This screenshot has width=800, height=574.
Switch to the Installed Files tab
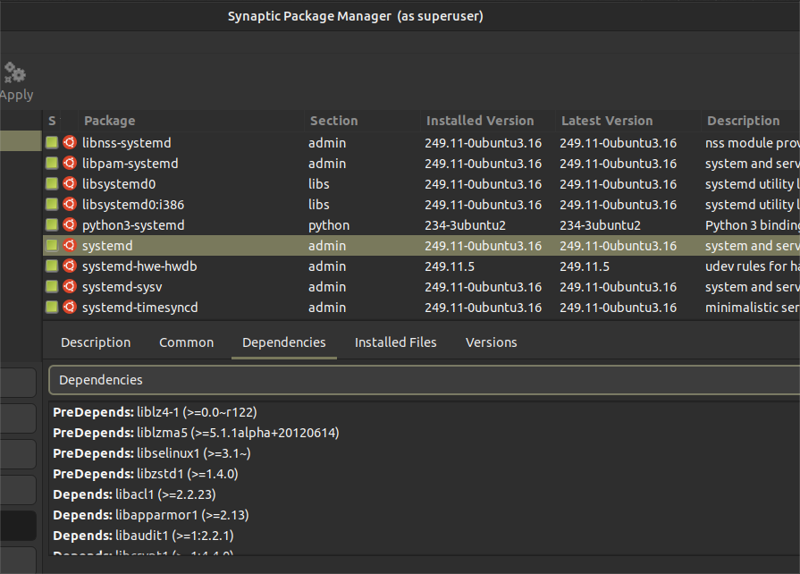pyautogui.click(x=395, y=342)
